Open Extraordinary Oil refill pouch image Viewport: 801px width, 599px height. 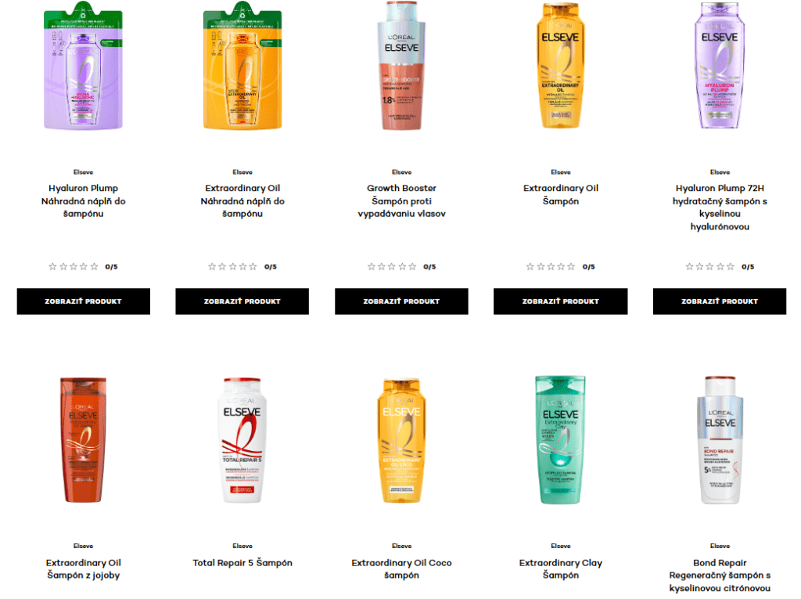tap(242, 66)
